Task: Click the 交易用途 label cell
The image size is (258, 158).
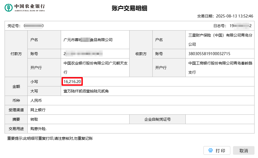Action: point(16,129)
